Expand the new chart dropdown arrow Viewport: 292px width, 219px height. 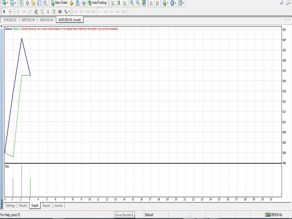7,3
